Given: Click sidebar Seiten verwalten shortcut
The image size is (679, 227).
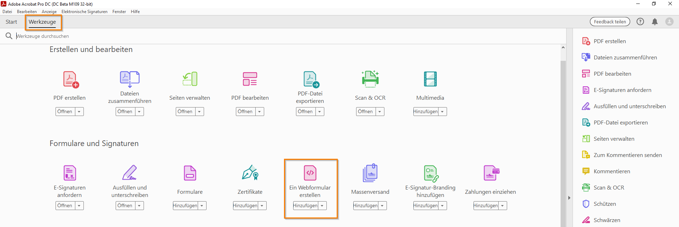Looking at the screenshot, I should click(x=608, y=139).
